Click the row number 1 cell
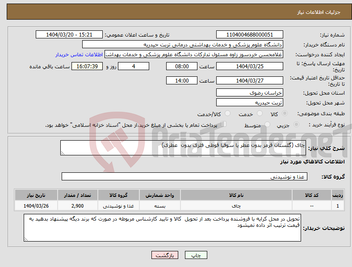Viewport: 352px width, 267px height. pyautogui.click(x=337, y=206)
